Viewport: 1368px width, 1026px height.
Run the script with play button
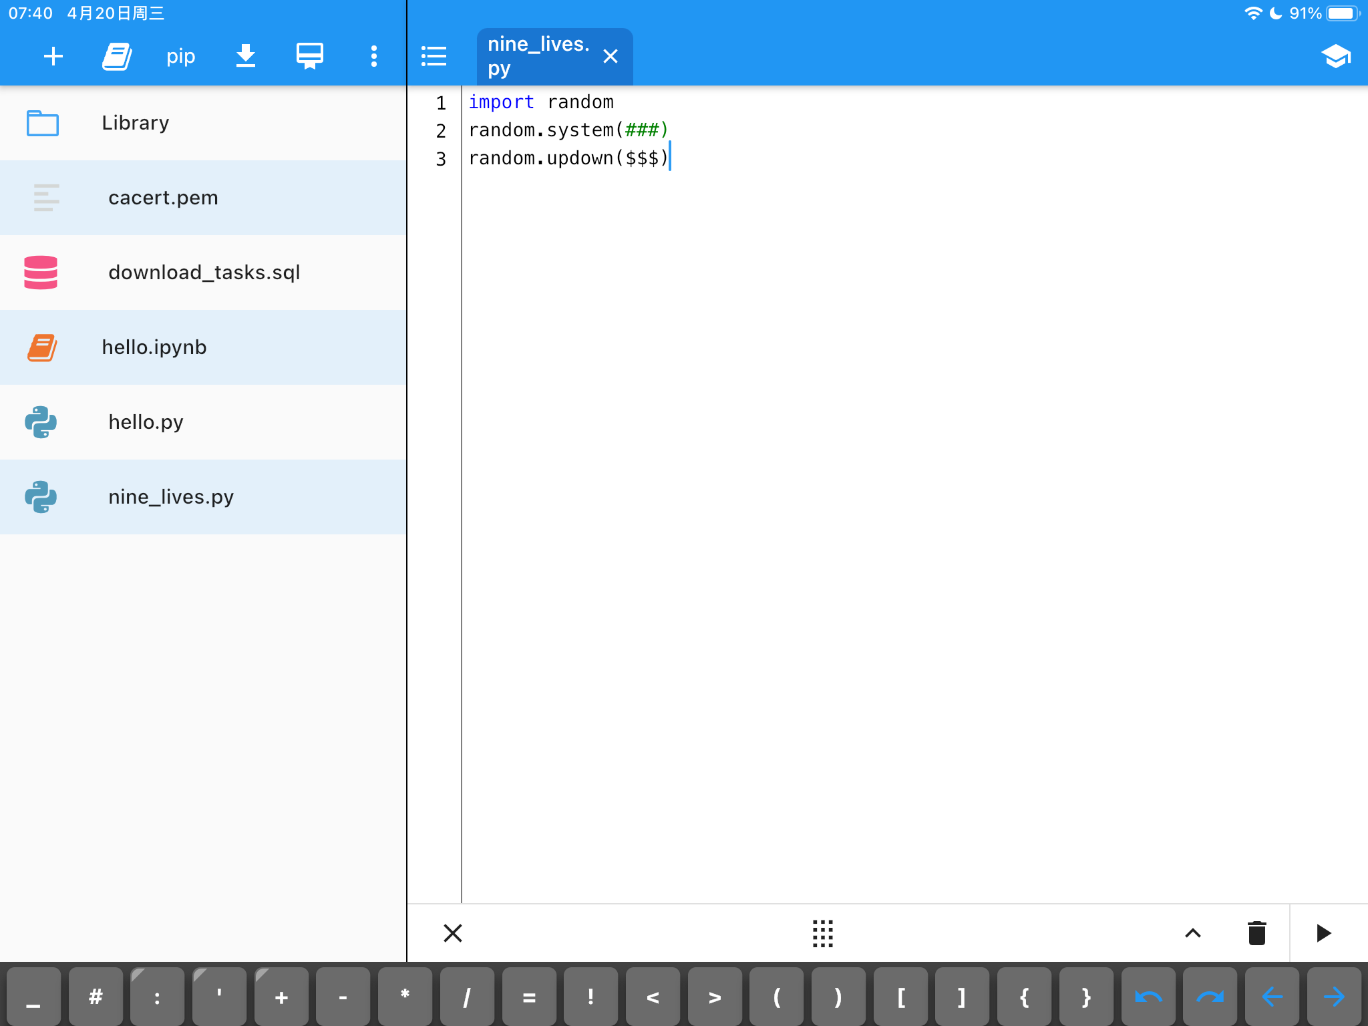click(x=1323, y=933)
